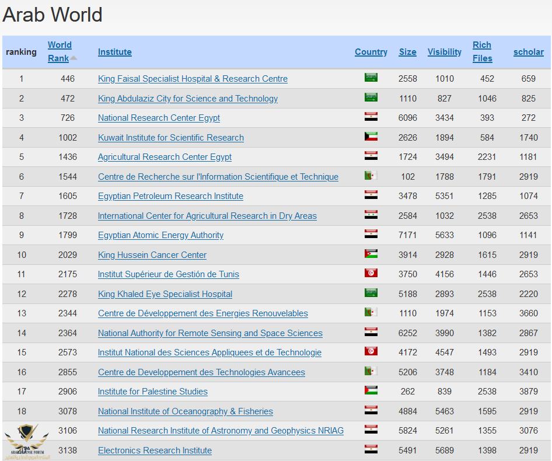The image size is (552, 461).
Task: Sort the table by Country
Action: point(371,52)
